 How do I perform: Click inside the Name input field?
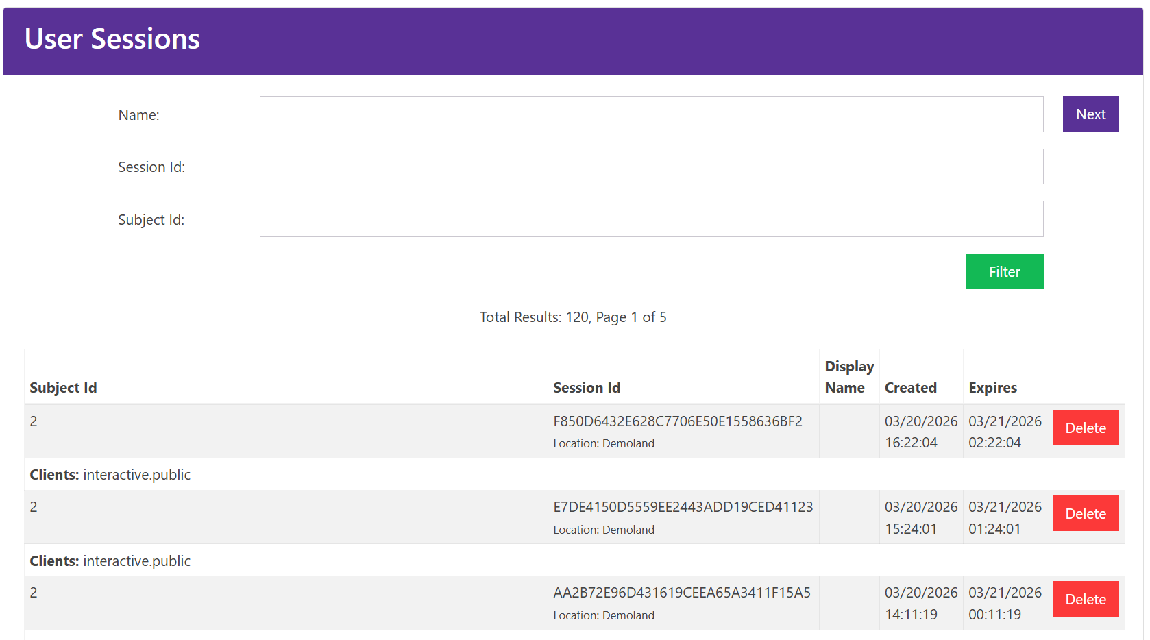(651, 114)
